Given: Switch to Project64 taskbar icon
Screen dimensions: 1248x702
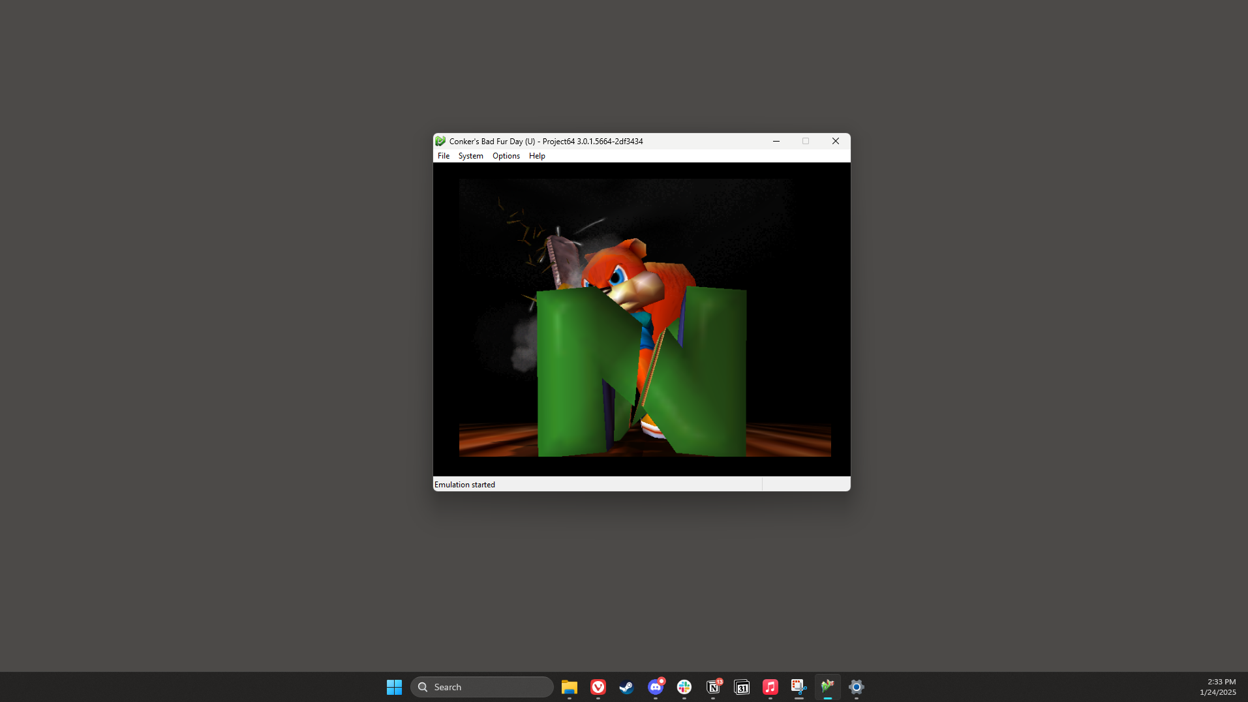Looking at the screenshot, I should (828, 687).
